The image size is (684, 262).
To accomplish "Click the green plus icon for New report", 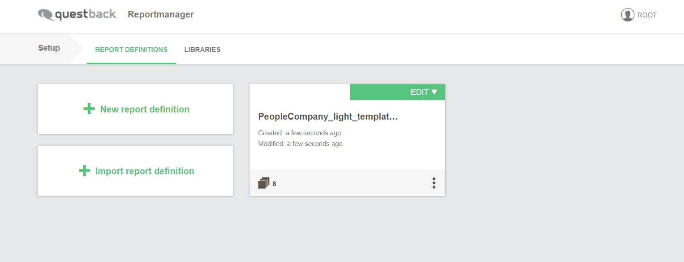I will pyautogui.click(x=89, y=109).
